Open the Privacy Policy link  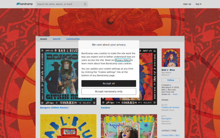[x=123, y=60]
